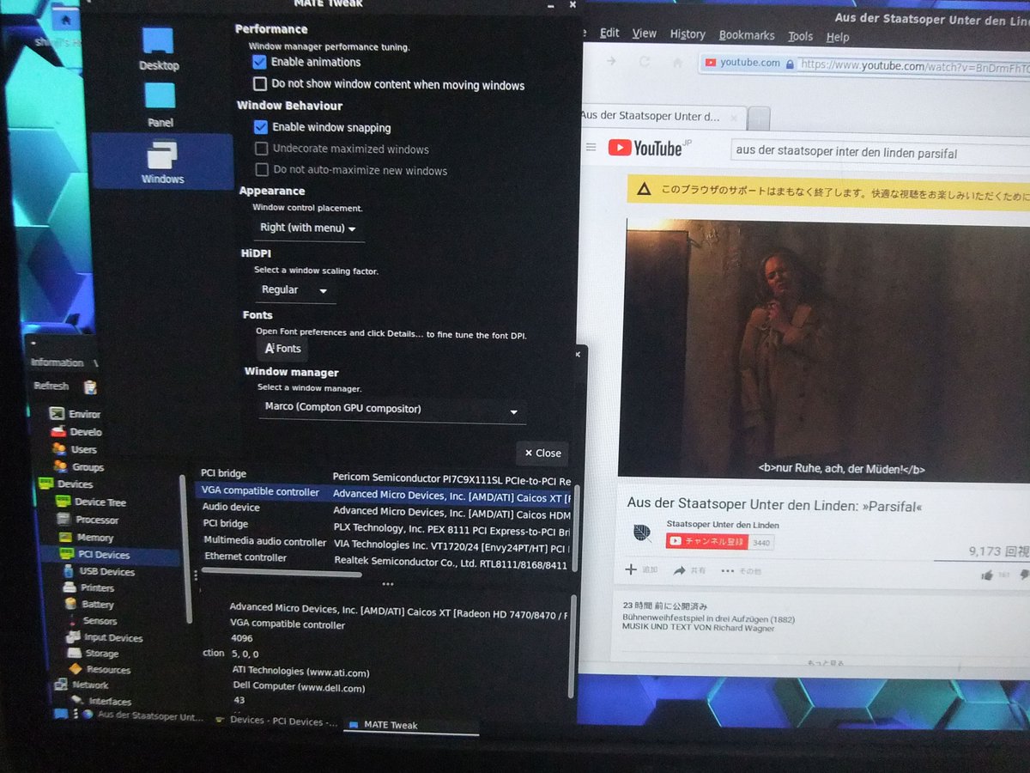The height and width of the screenshot is (773, 1030).
Task: Click the Fonts button
Action: pyautogui.click(x=282, y=349)
